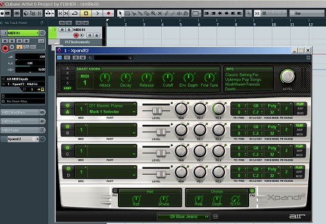Open the Pool window icon
326x224 pixels.
tap(33, 14)
